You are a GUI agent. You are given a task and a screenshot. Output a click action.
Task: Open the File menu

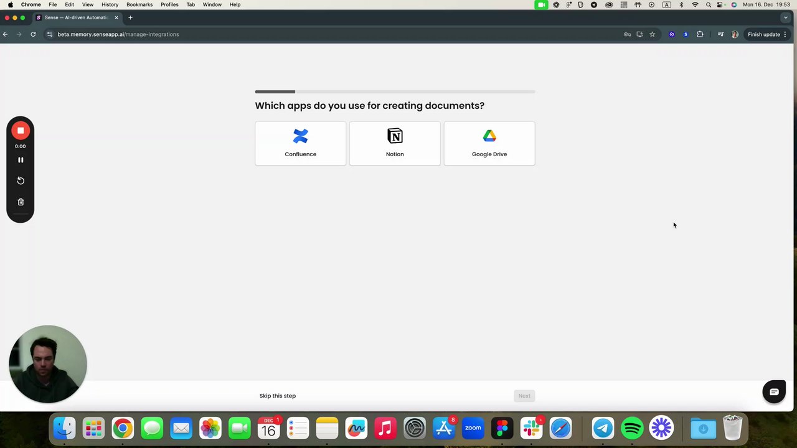[53, 4]
